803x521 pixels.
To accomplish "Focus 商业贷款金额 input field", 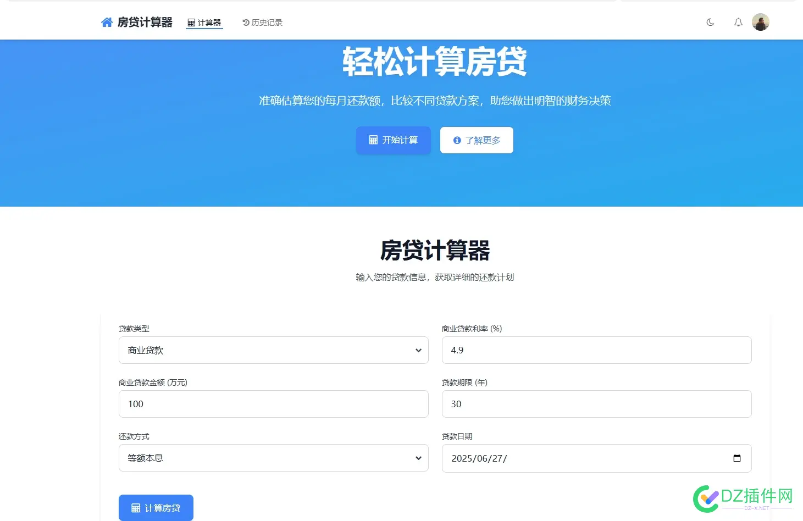I will (x=274, y=404).
